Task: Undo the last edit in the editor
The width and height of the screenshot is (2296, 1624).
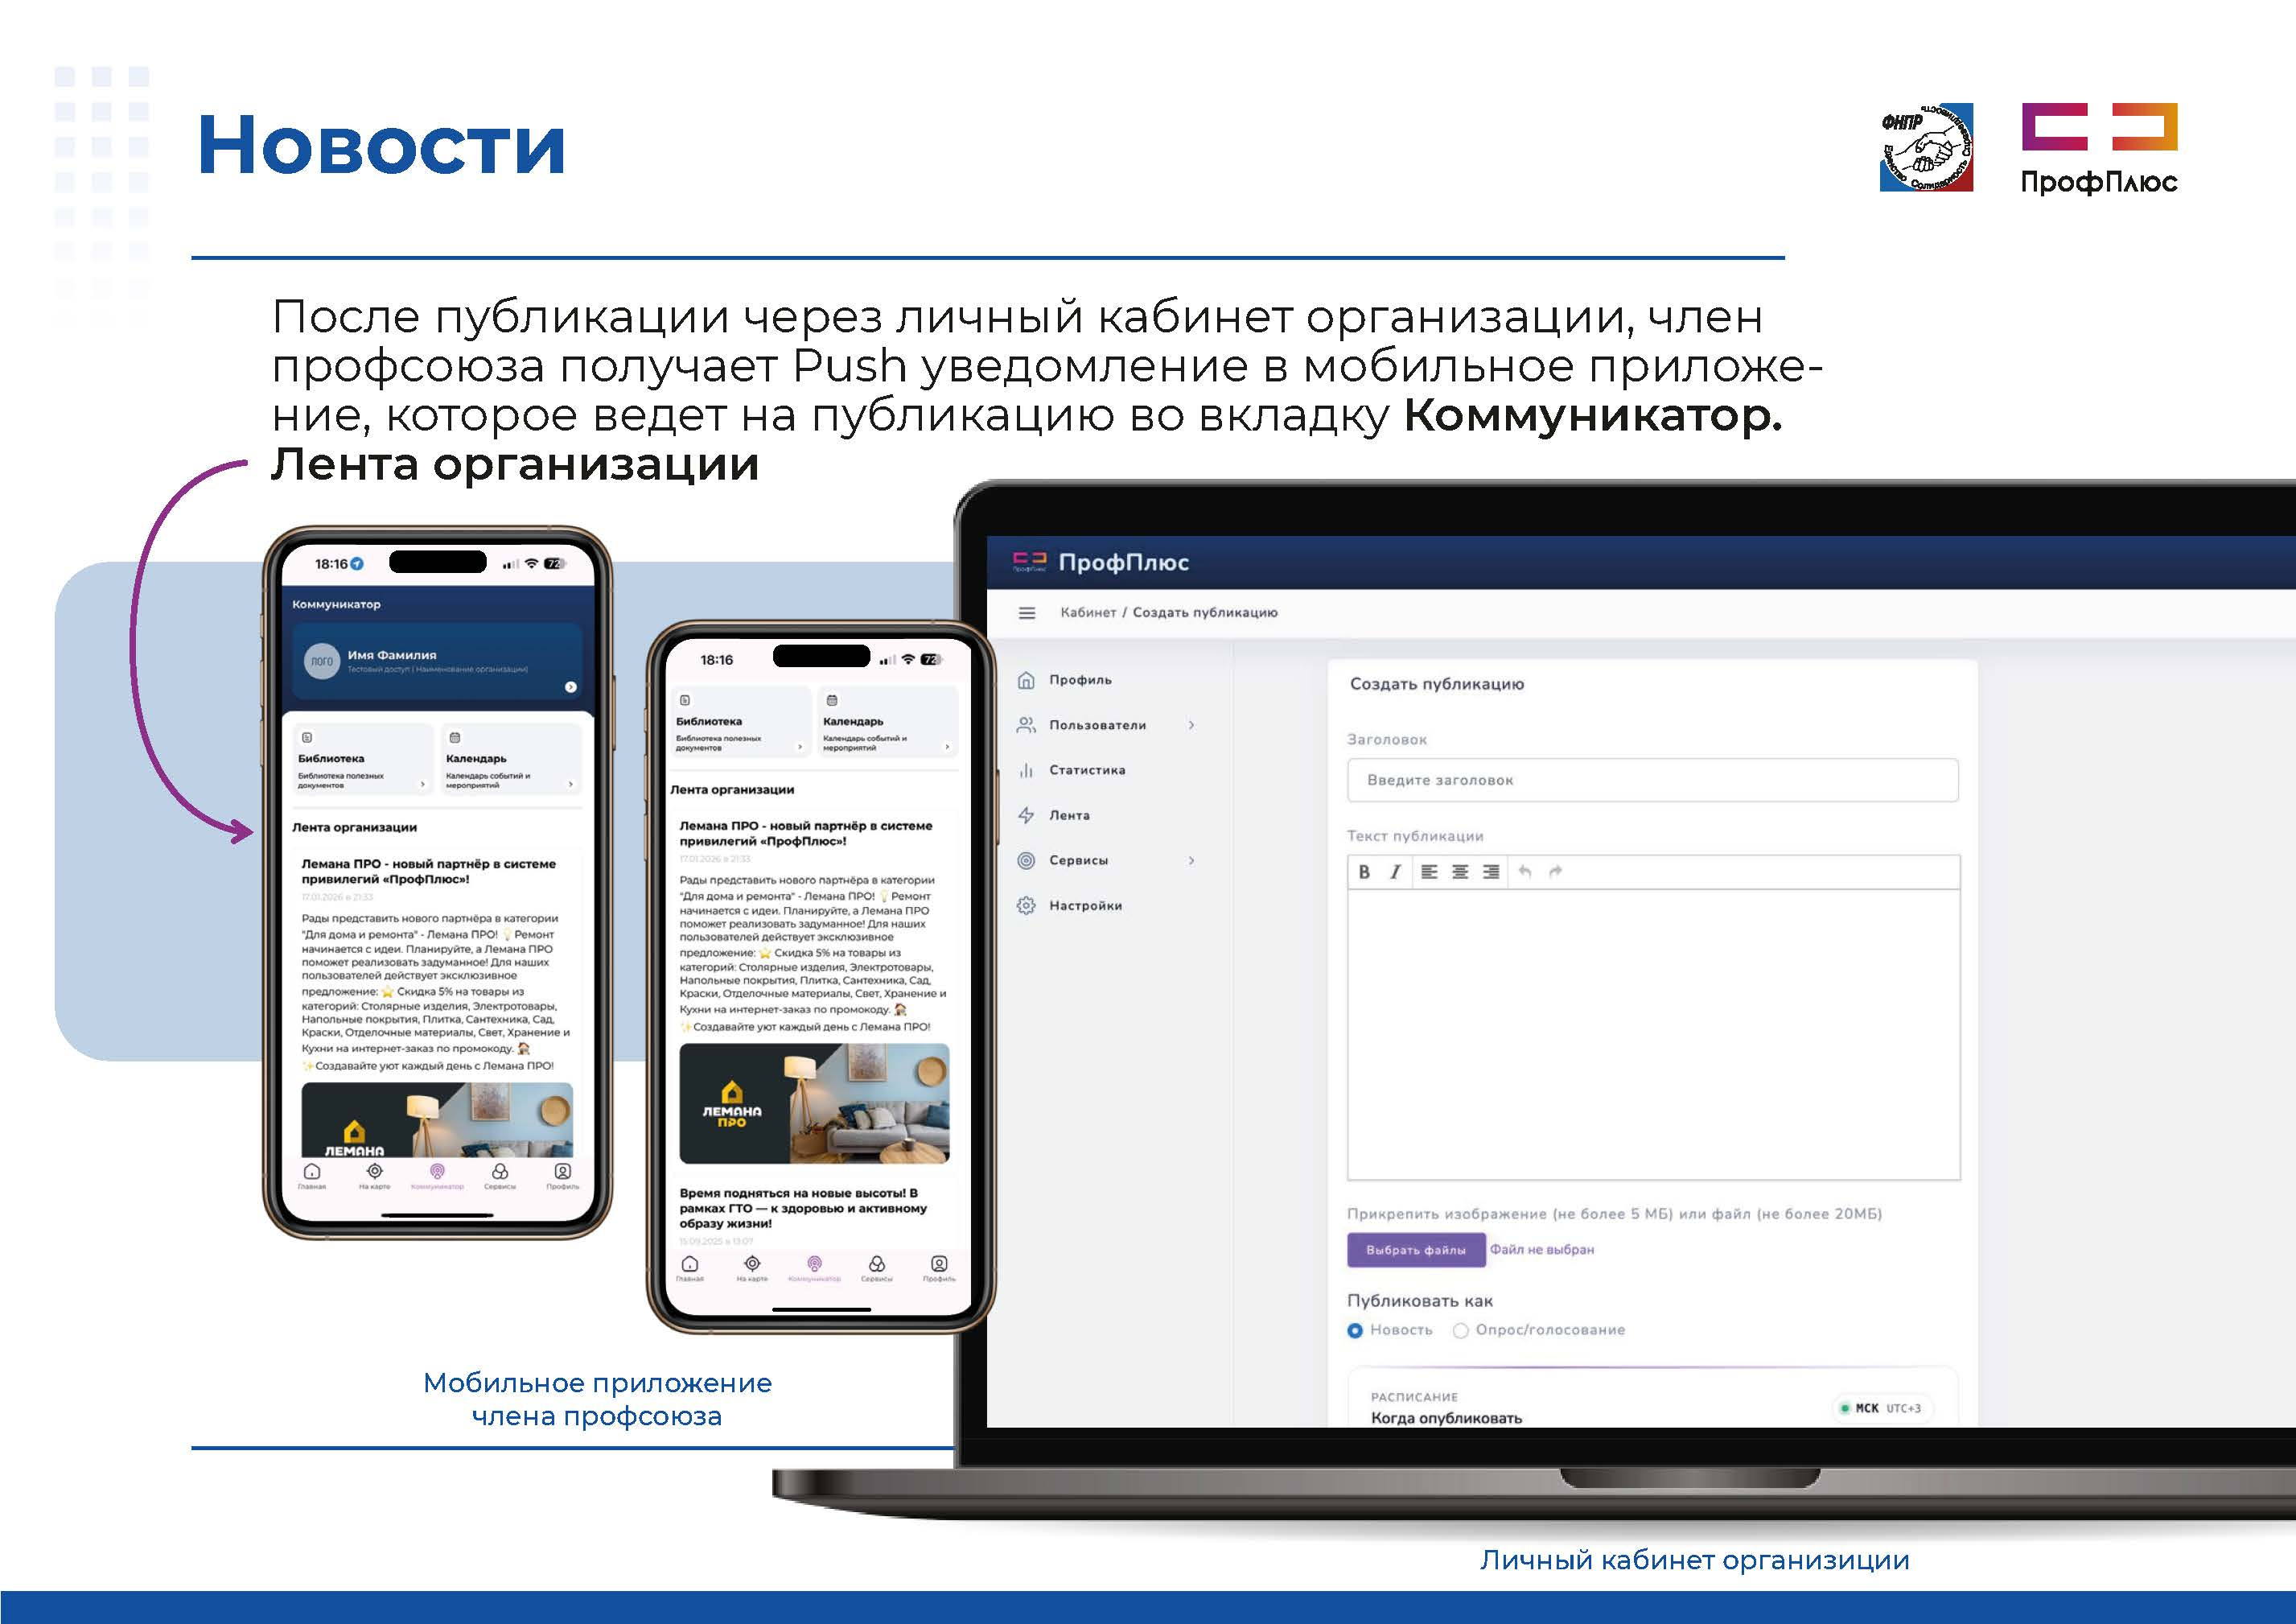Action: point(1525,872)
